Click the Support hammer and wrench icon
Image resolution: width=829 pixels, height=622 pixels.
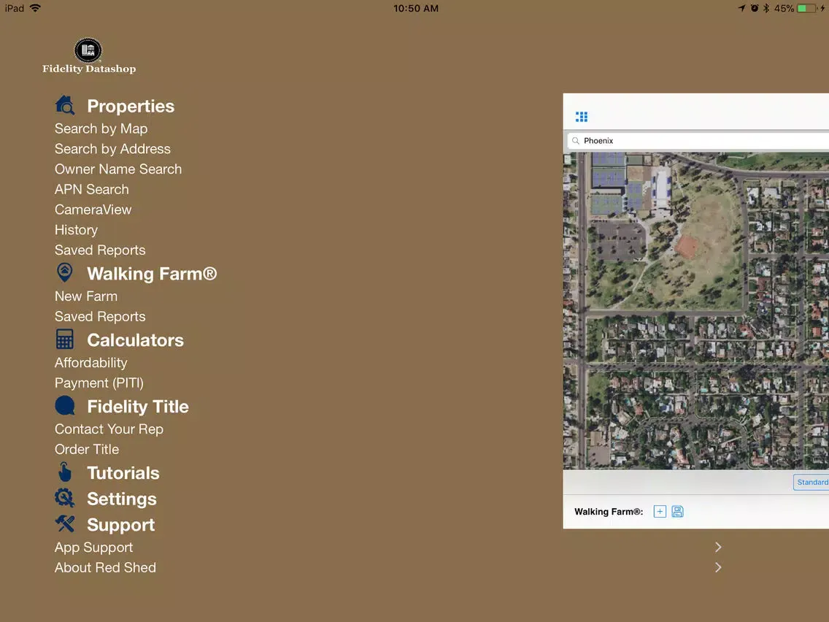click(65, 523)
